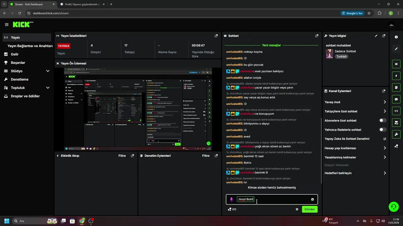The width and height of the screenshot is (403, 226).
Task: Open Takipçilere özel sohbet options chevron
Action: pos(385,111)
